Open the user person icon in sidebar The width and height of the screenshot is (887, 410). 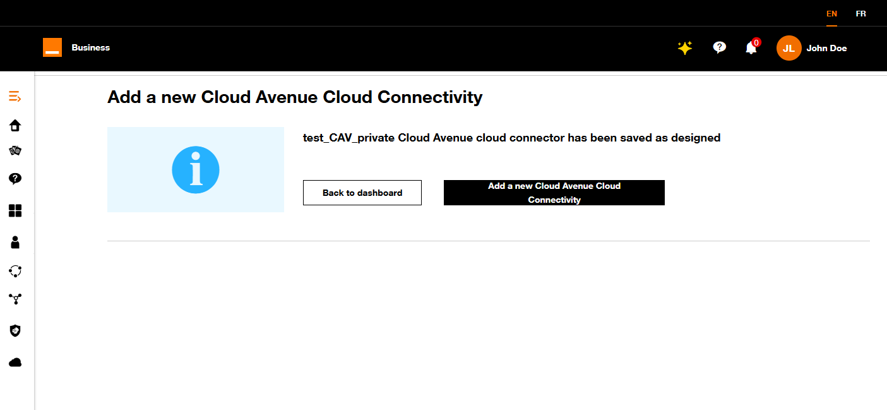pos(15,242)
